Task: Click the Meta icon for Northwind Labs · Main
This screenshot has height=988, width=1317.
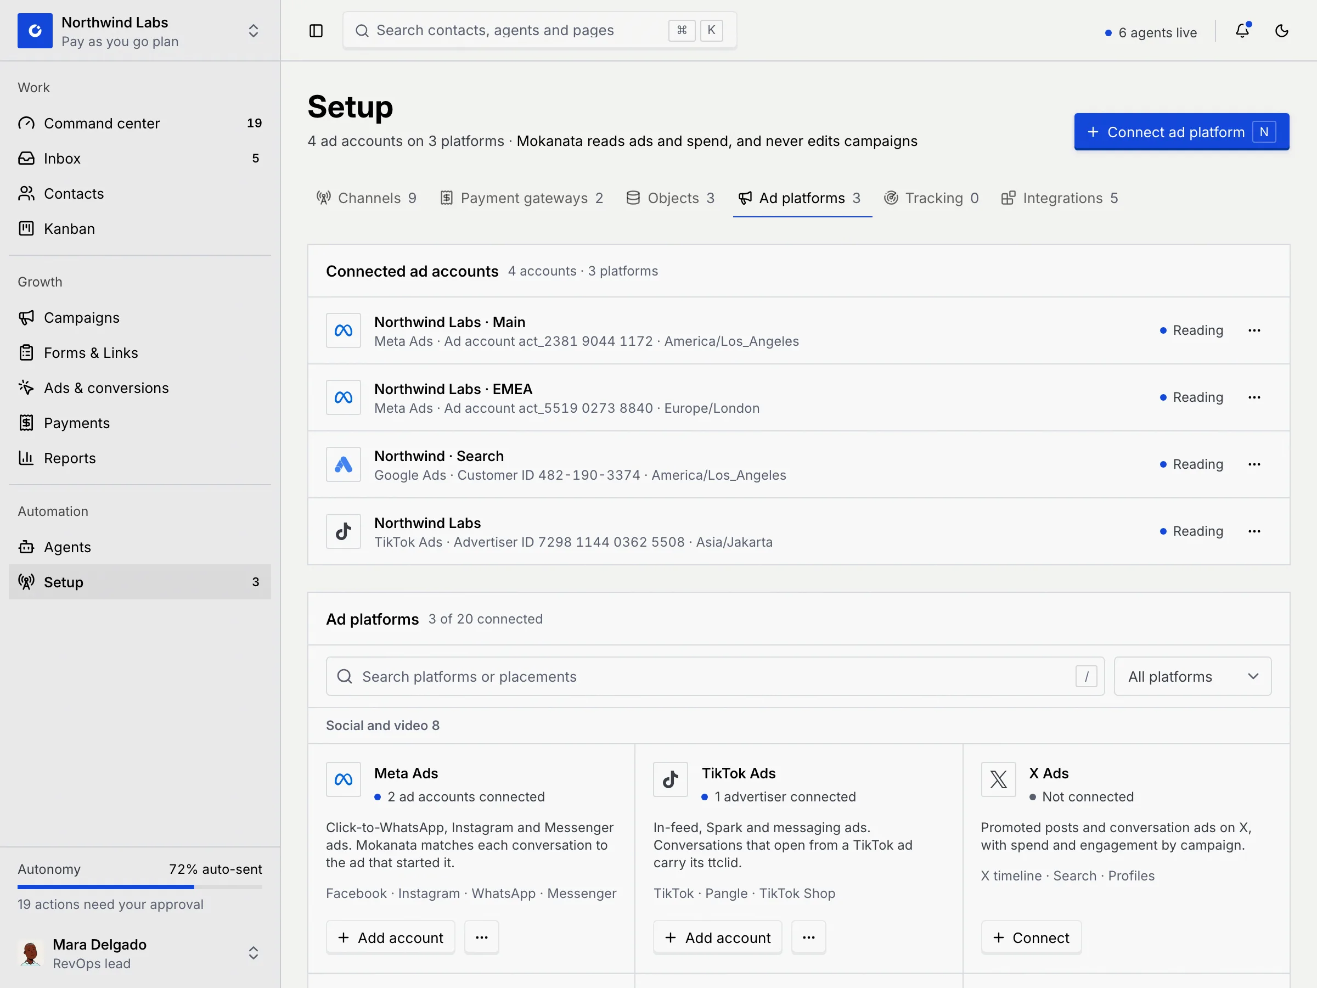Action: pyautogui.click(x=344, y=330)
